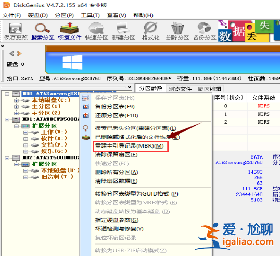Viewport: 280px width, 256px height.
Task: Select the 娱乐(G:) partition
Action: point(54,151)
